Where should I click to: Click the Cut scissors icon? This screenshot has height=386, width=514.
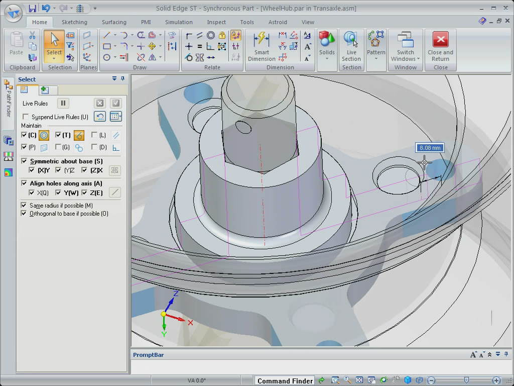coord(32,35)
